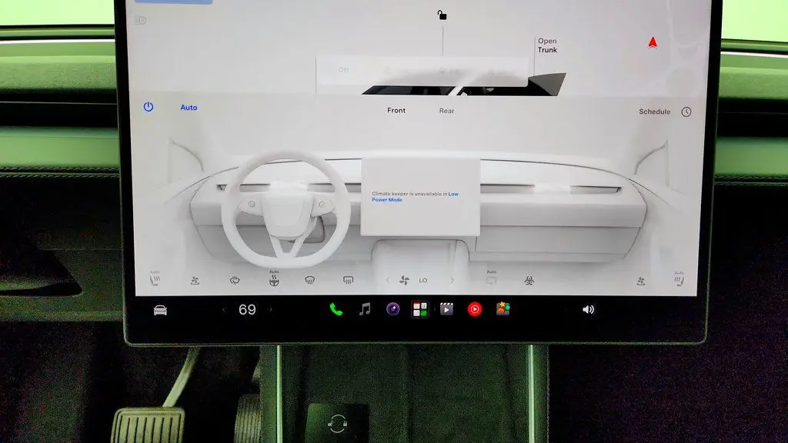
Task: Toggle the driver seat heater
Action: [155, 278]
